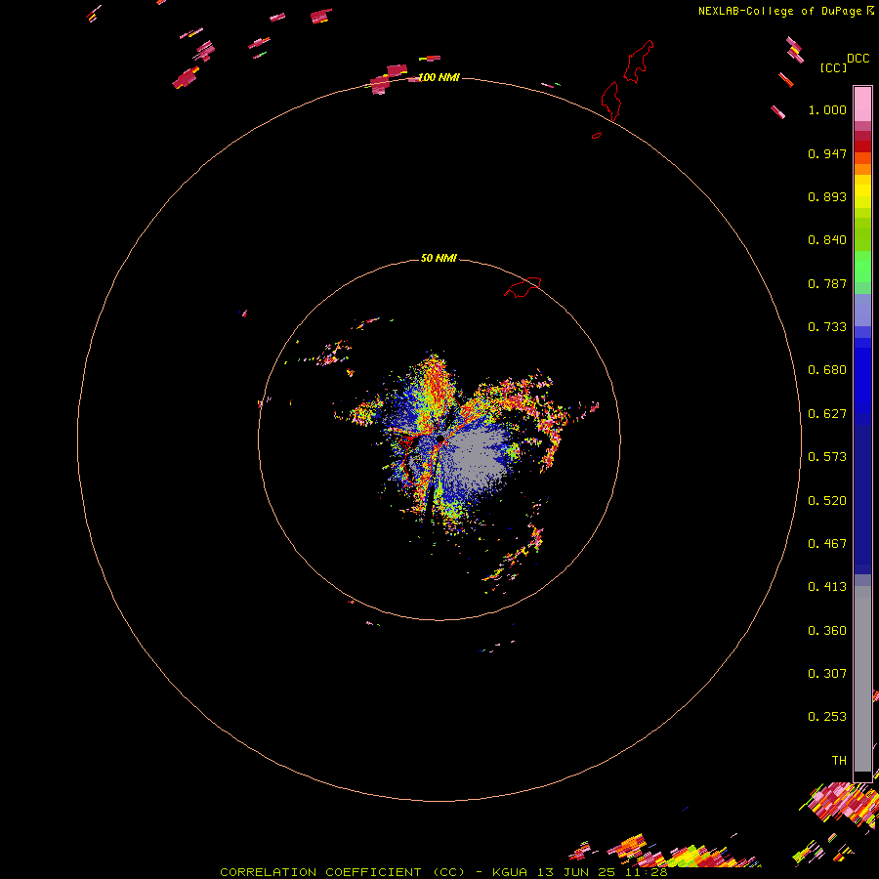
Task: Click the 0.520 scale value
Action: click(827, 501)
